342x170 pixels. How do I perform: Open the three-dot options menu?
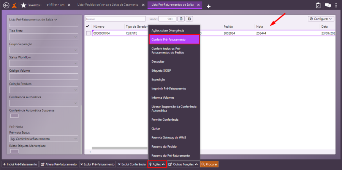click(x=336, y=5)
